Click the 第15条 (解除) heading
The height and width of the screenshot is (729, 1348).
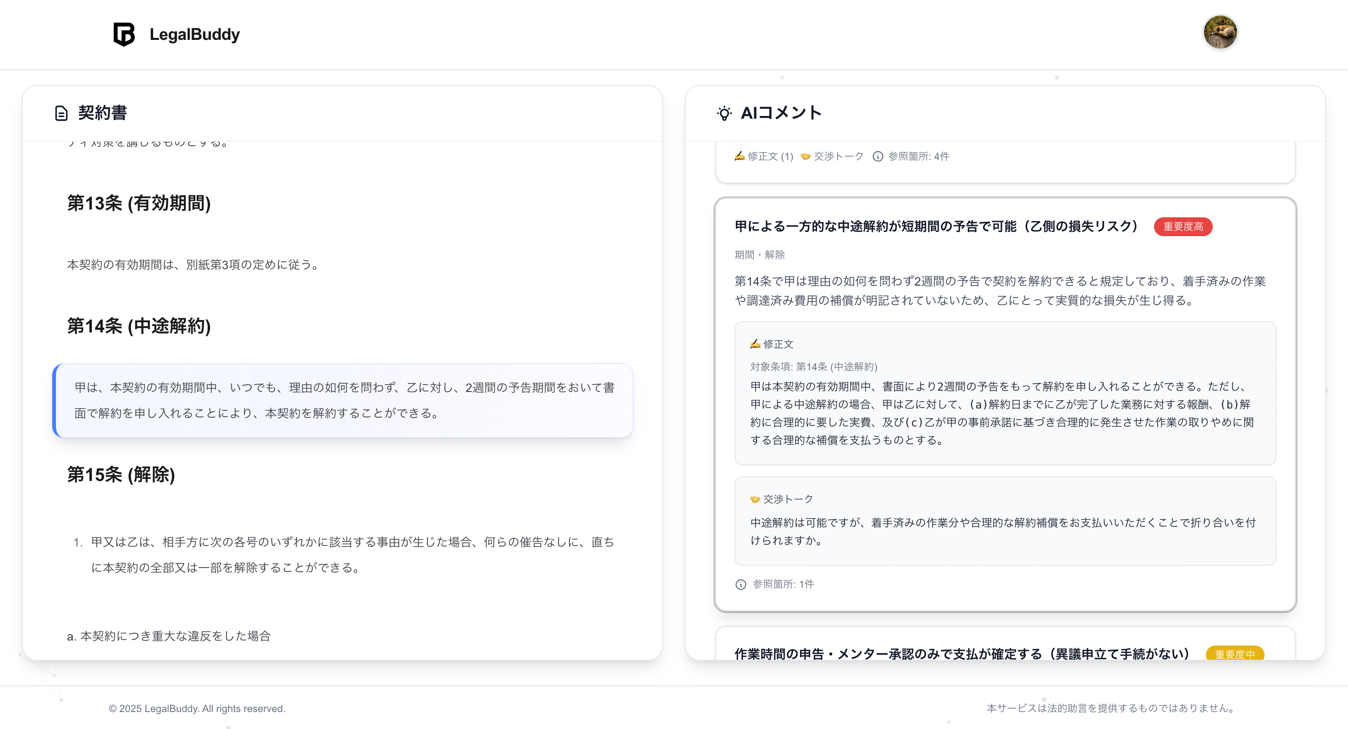point(121,475)
